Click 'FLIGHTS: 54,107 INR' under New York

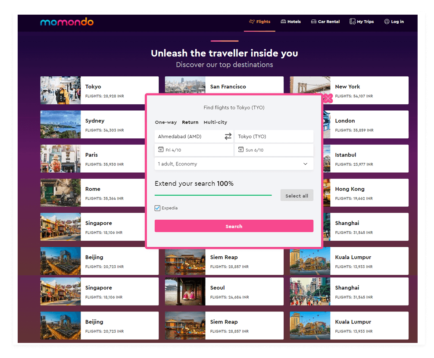(354, 96)
